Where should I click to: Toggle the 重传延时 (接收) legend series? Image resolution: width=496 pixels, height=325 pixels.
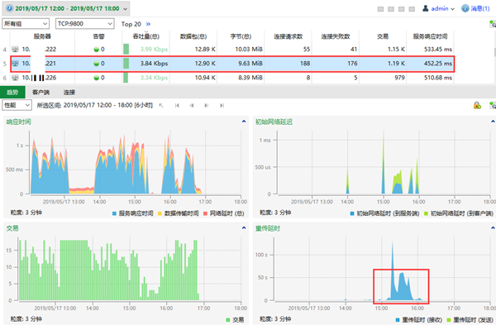click(419, 319)
